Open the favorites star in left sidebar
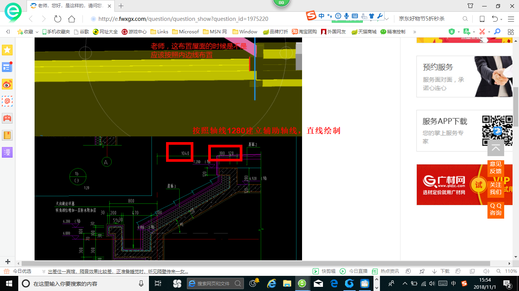The height and width of the screenshot is (291, 519). tap(8, 50)
